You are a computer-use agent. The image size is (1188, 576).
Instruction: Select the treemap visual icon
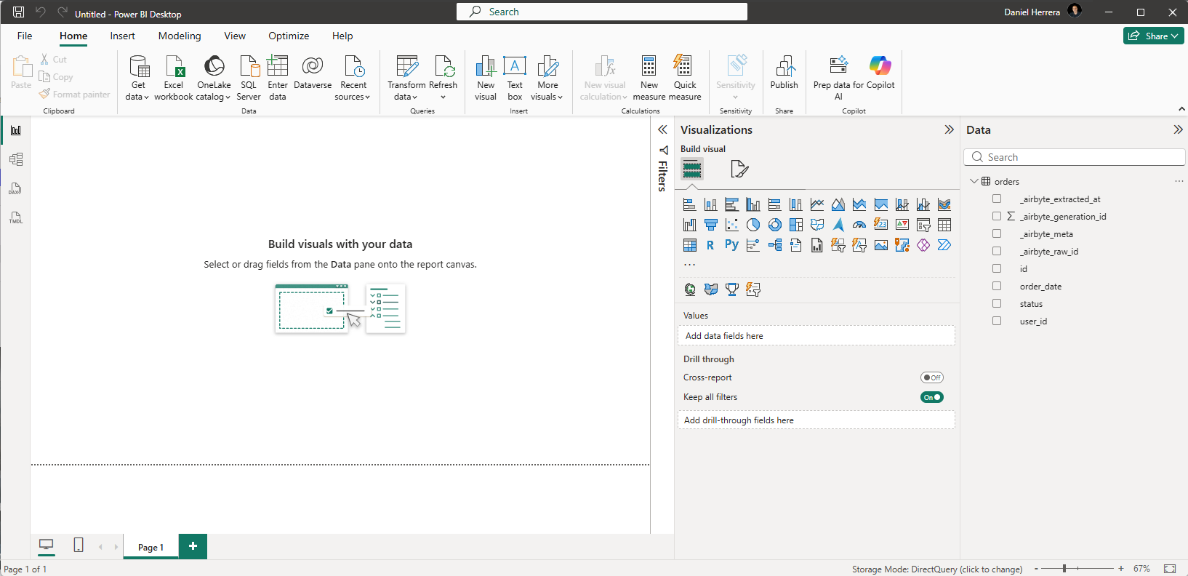pos(796,225)
